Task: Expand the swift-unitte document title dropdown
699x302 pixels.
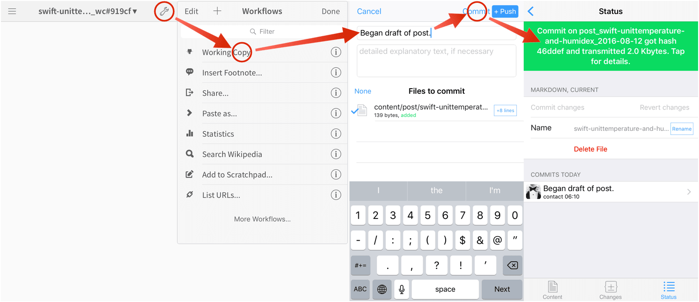Action: (88, 11)
